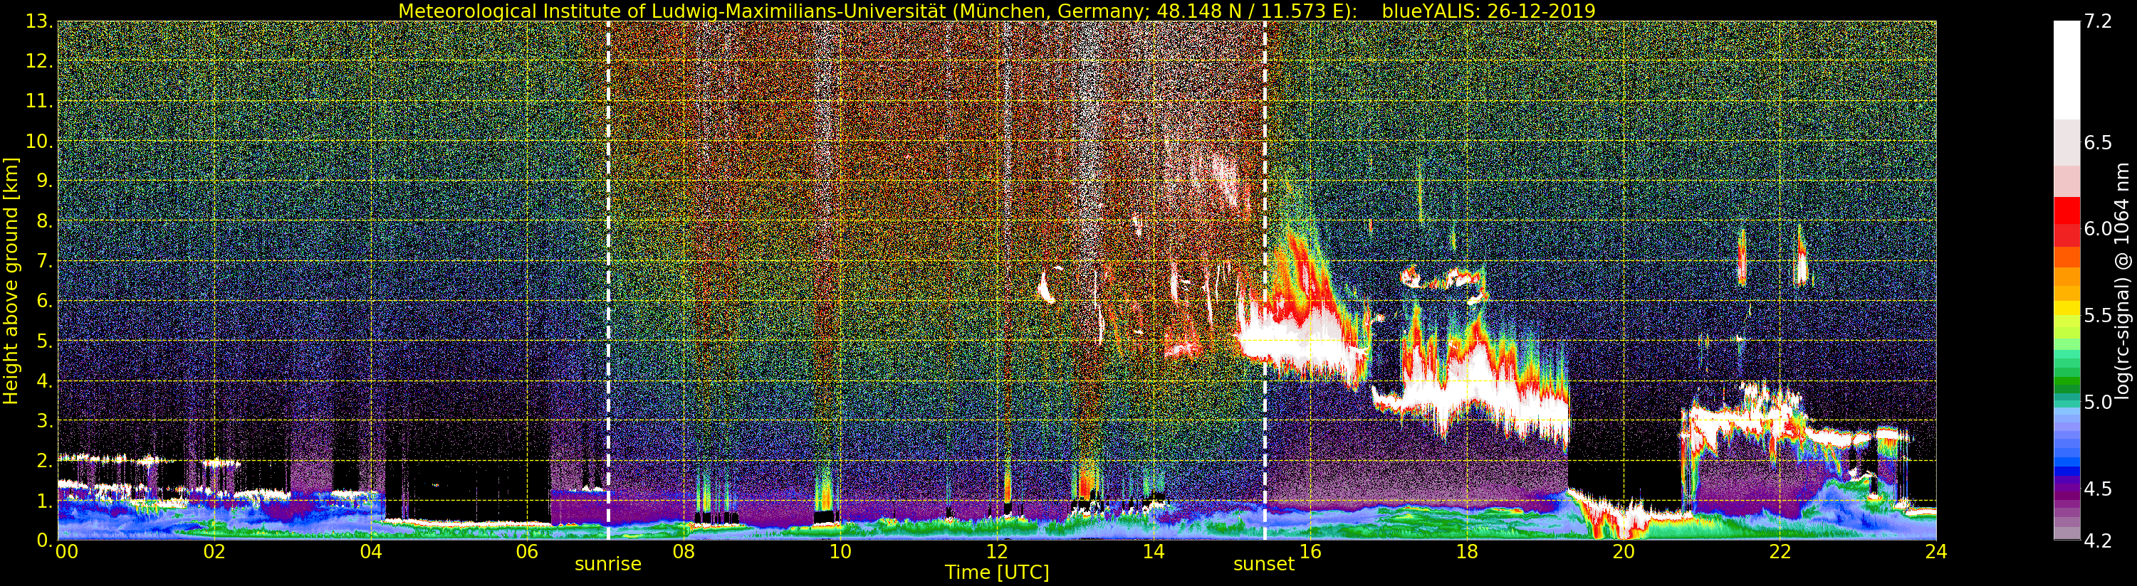Click the colorbar value 4.5
This screenshot has width=2137, height=586.
2097,489
